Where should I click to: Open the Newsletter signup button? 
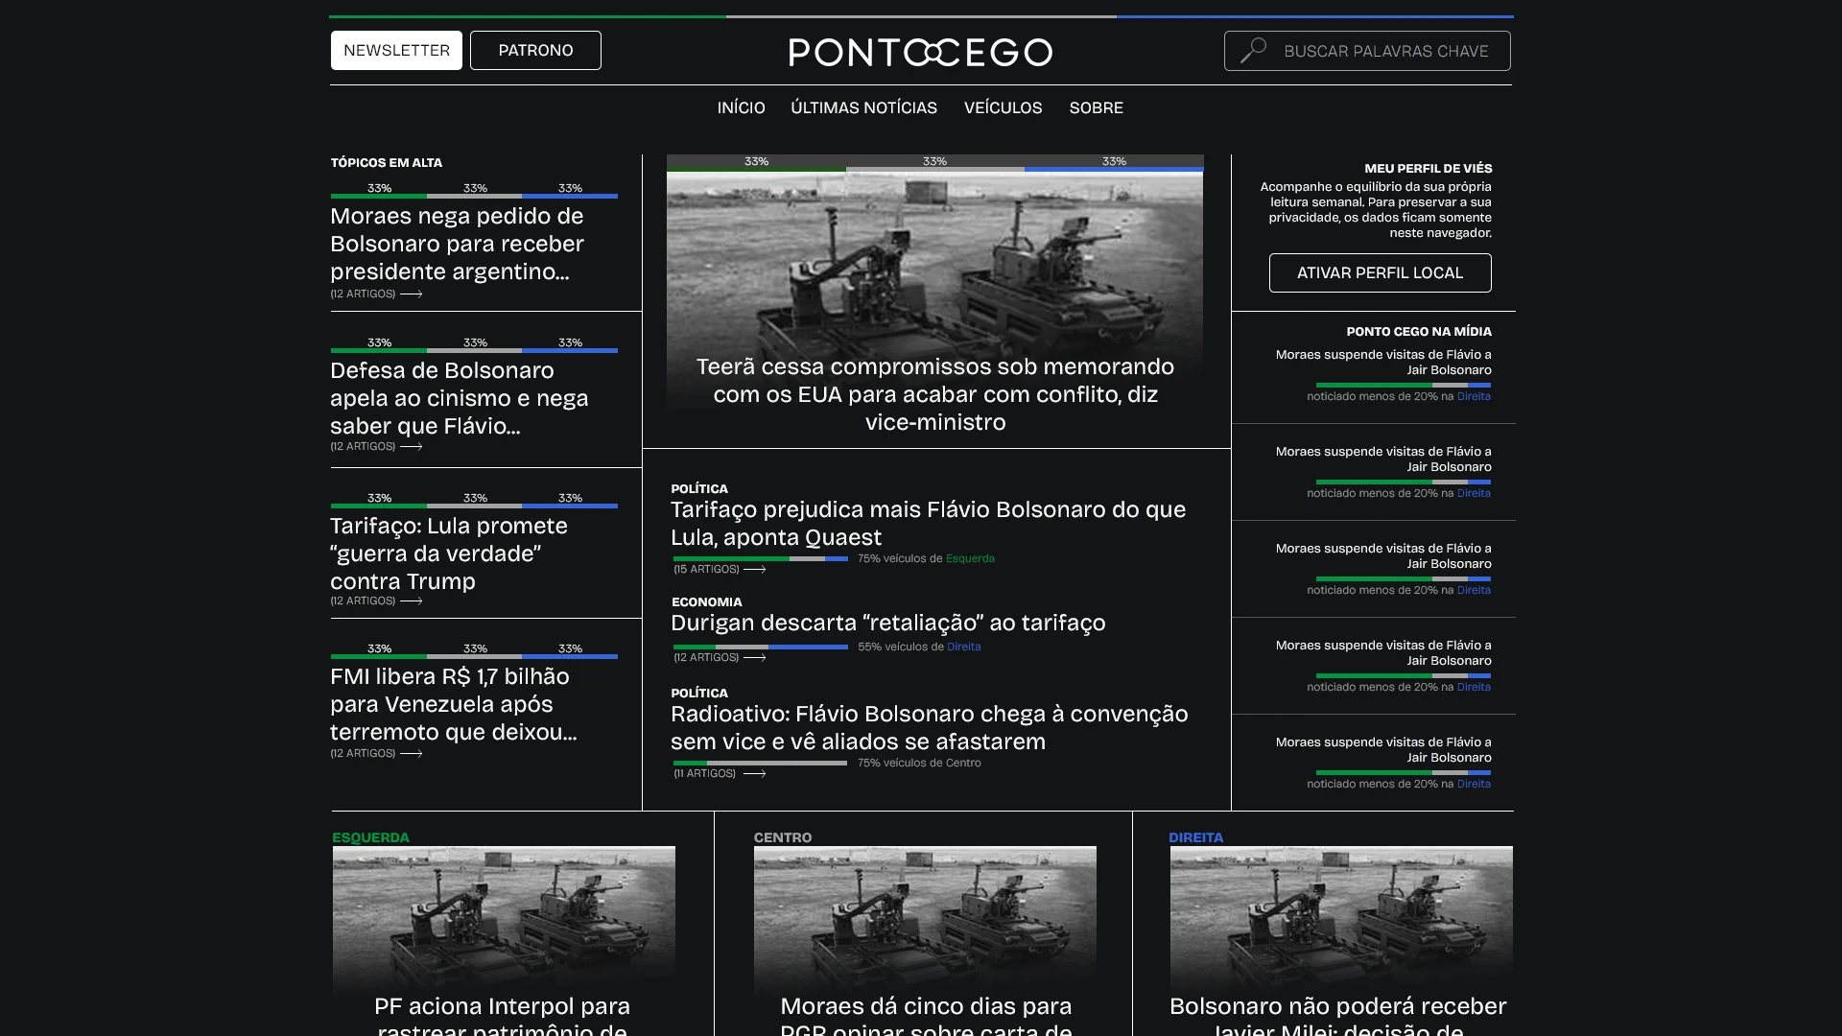[x=396, y=50]
